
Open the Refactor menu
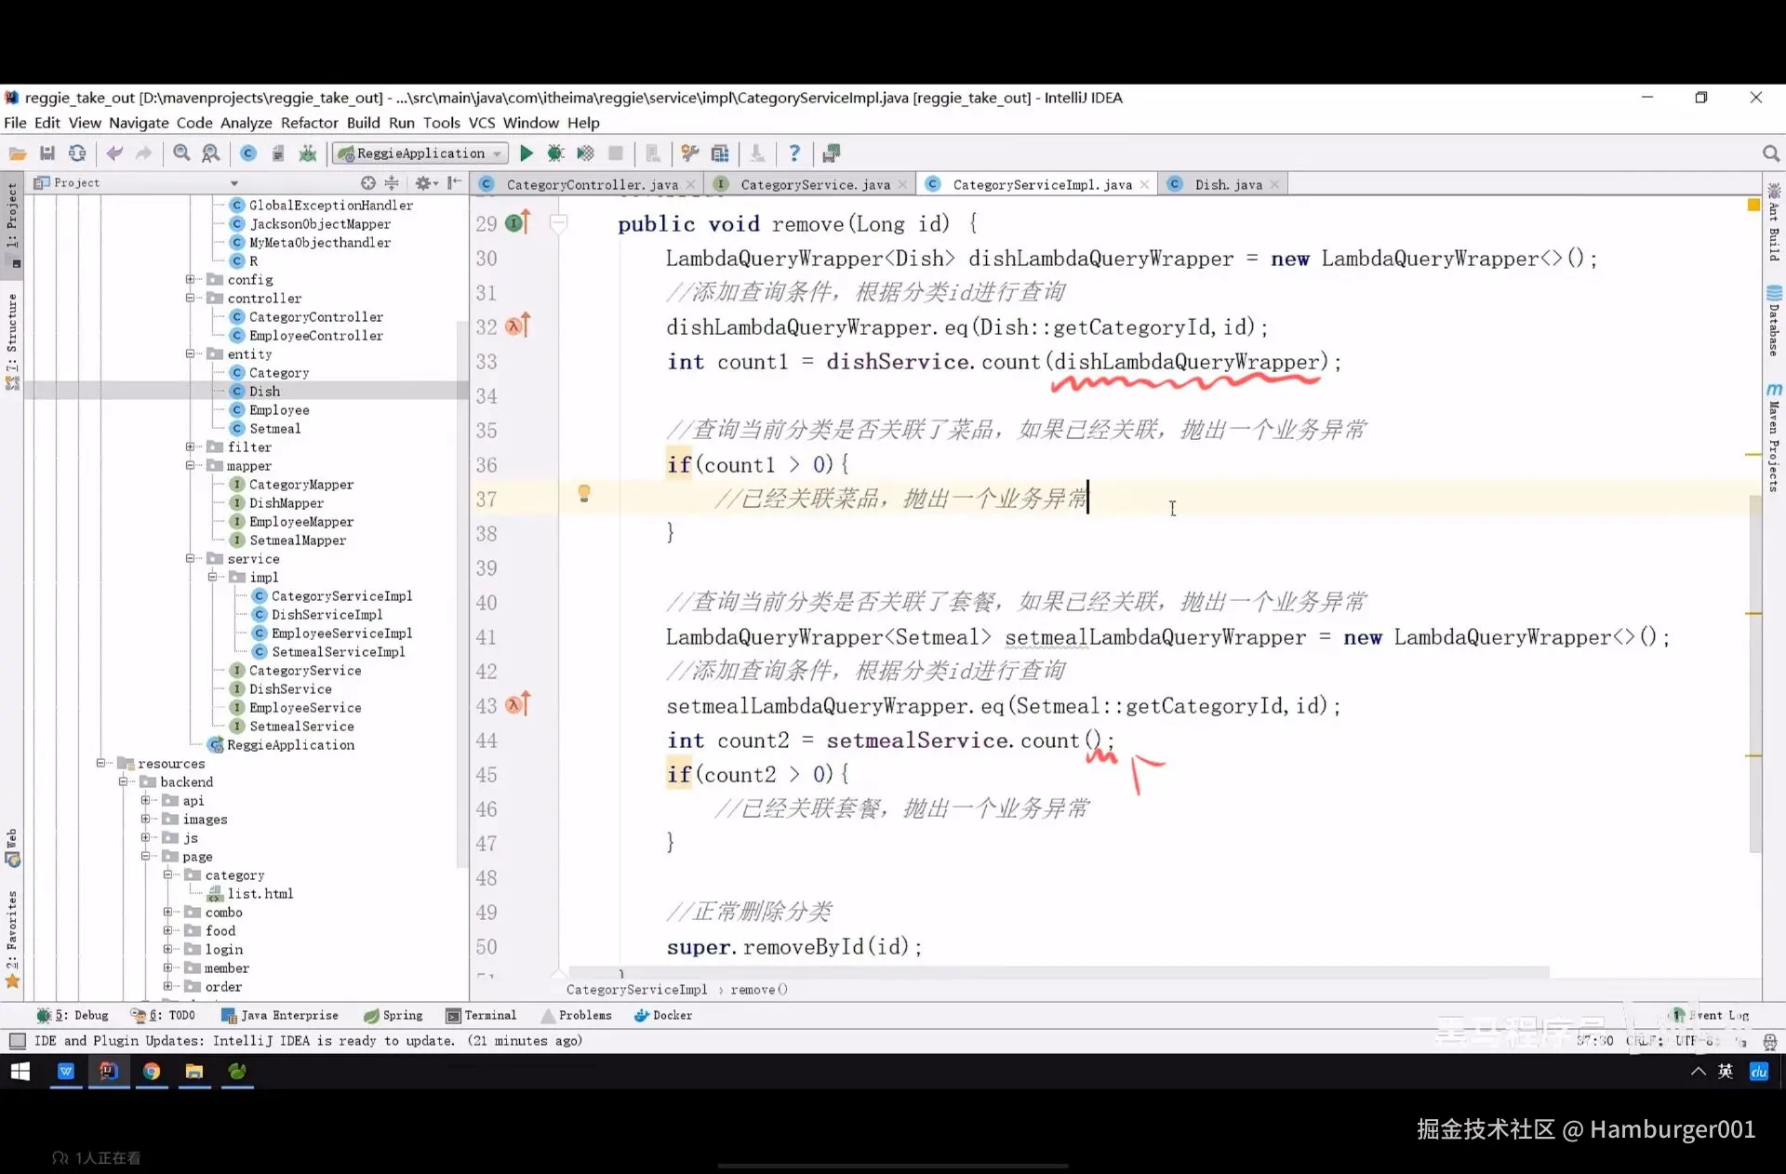(309, 123)
